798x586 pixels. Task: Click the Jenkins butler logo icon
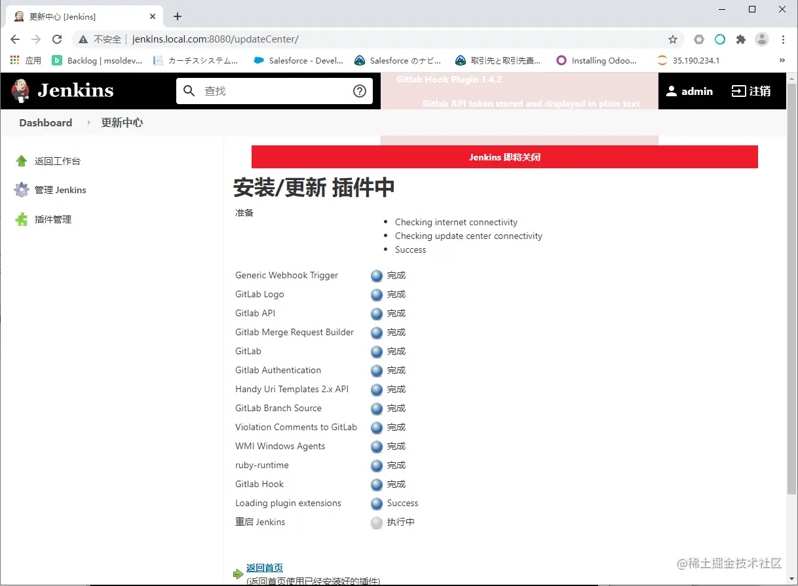tap(21, 90)
